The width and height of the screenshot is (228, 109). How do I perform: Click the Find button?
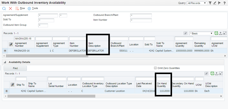[15, 68]
